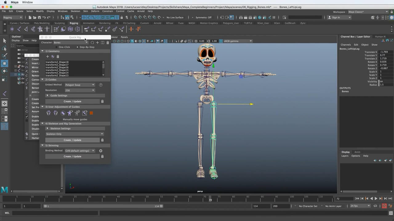Click the Quick Rig shelf icon
The width and height of the screenshot is (394, 221).
40,29
